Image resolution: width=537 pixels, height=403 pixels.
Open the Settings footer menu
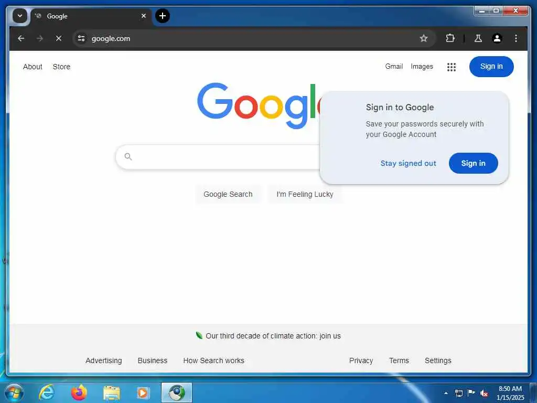438,360
